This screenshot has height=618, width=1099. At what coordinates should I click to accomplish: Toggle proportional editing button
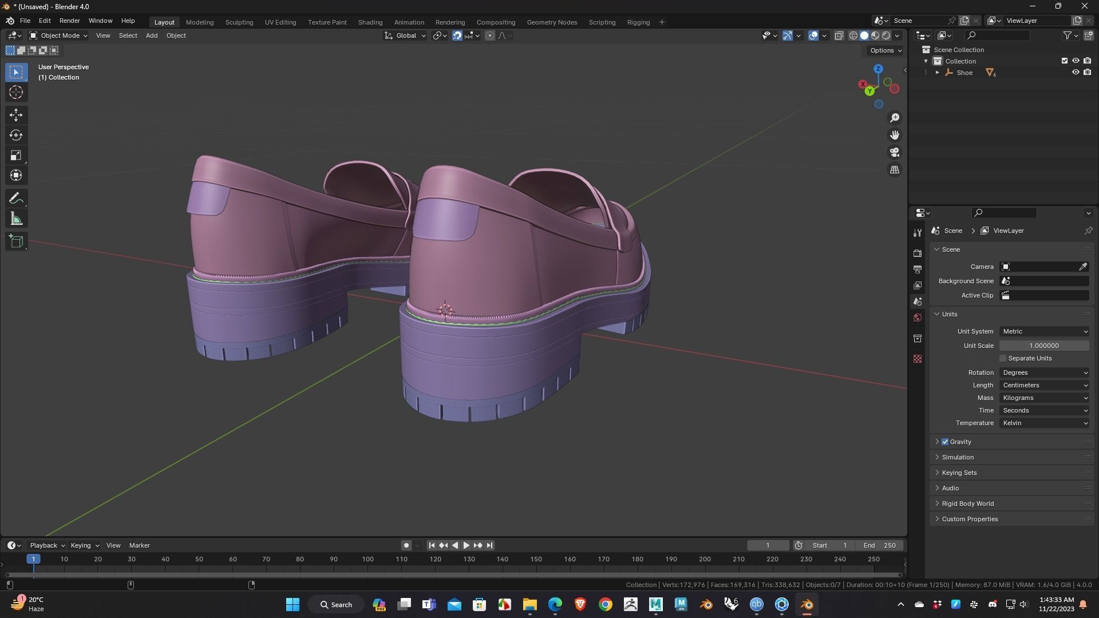pyautogui.click(x=490, y=35)
